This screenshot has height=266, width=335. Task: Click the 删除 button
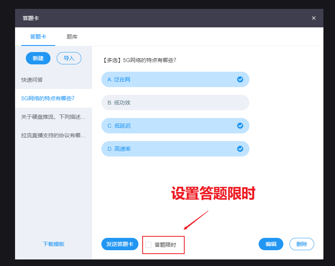(x=302, y=244)
